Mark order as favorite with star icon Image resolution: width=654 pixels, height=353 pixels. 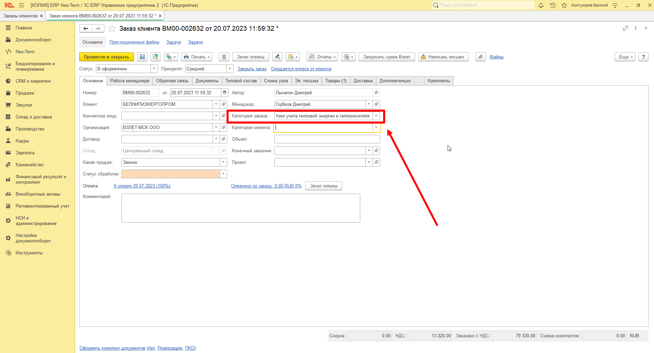(112, 29)
